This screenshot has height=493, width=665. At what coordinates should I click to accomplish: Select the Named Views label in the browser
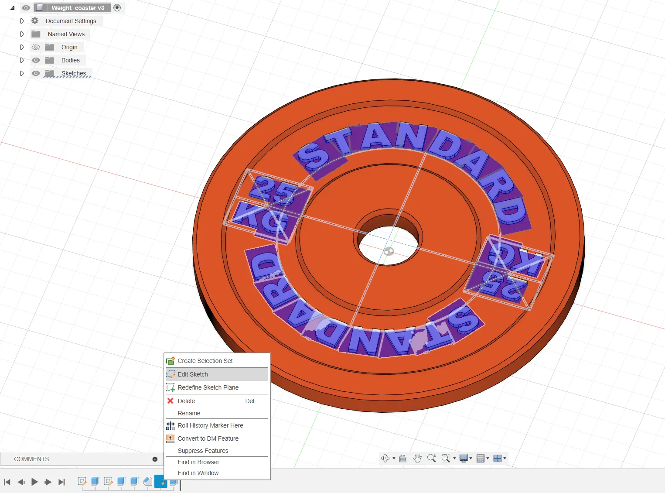pos(66,34)
